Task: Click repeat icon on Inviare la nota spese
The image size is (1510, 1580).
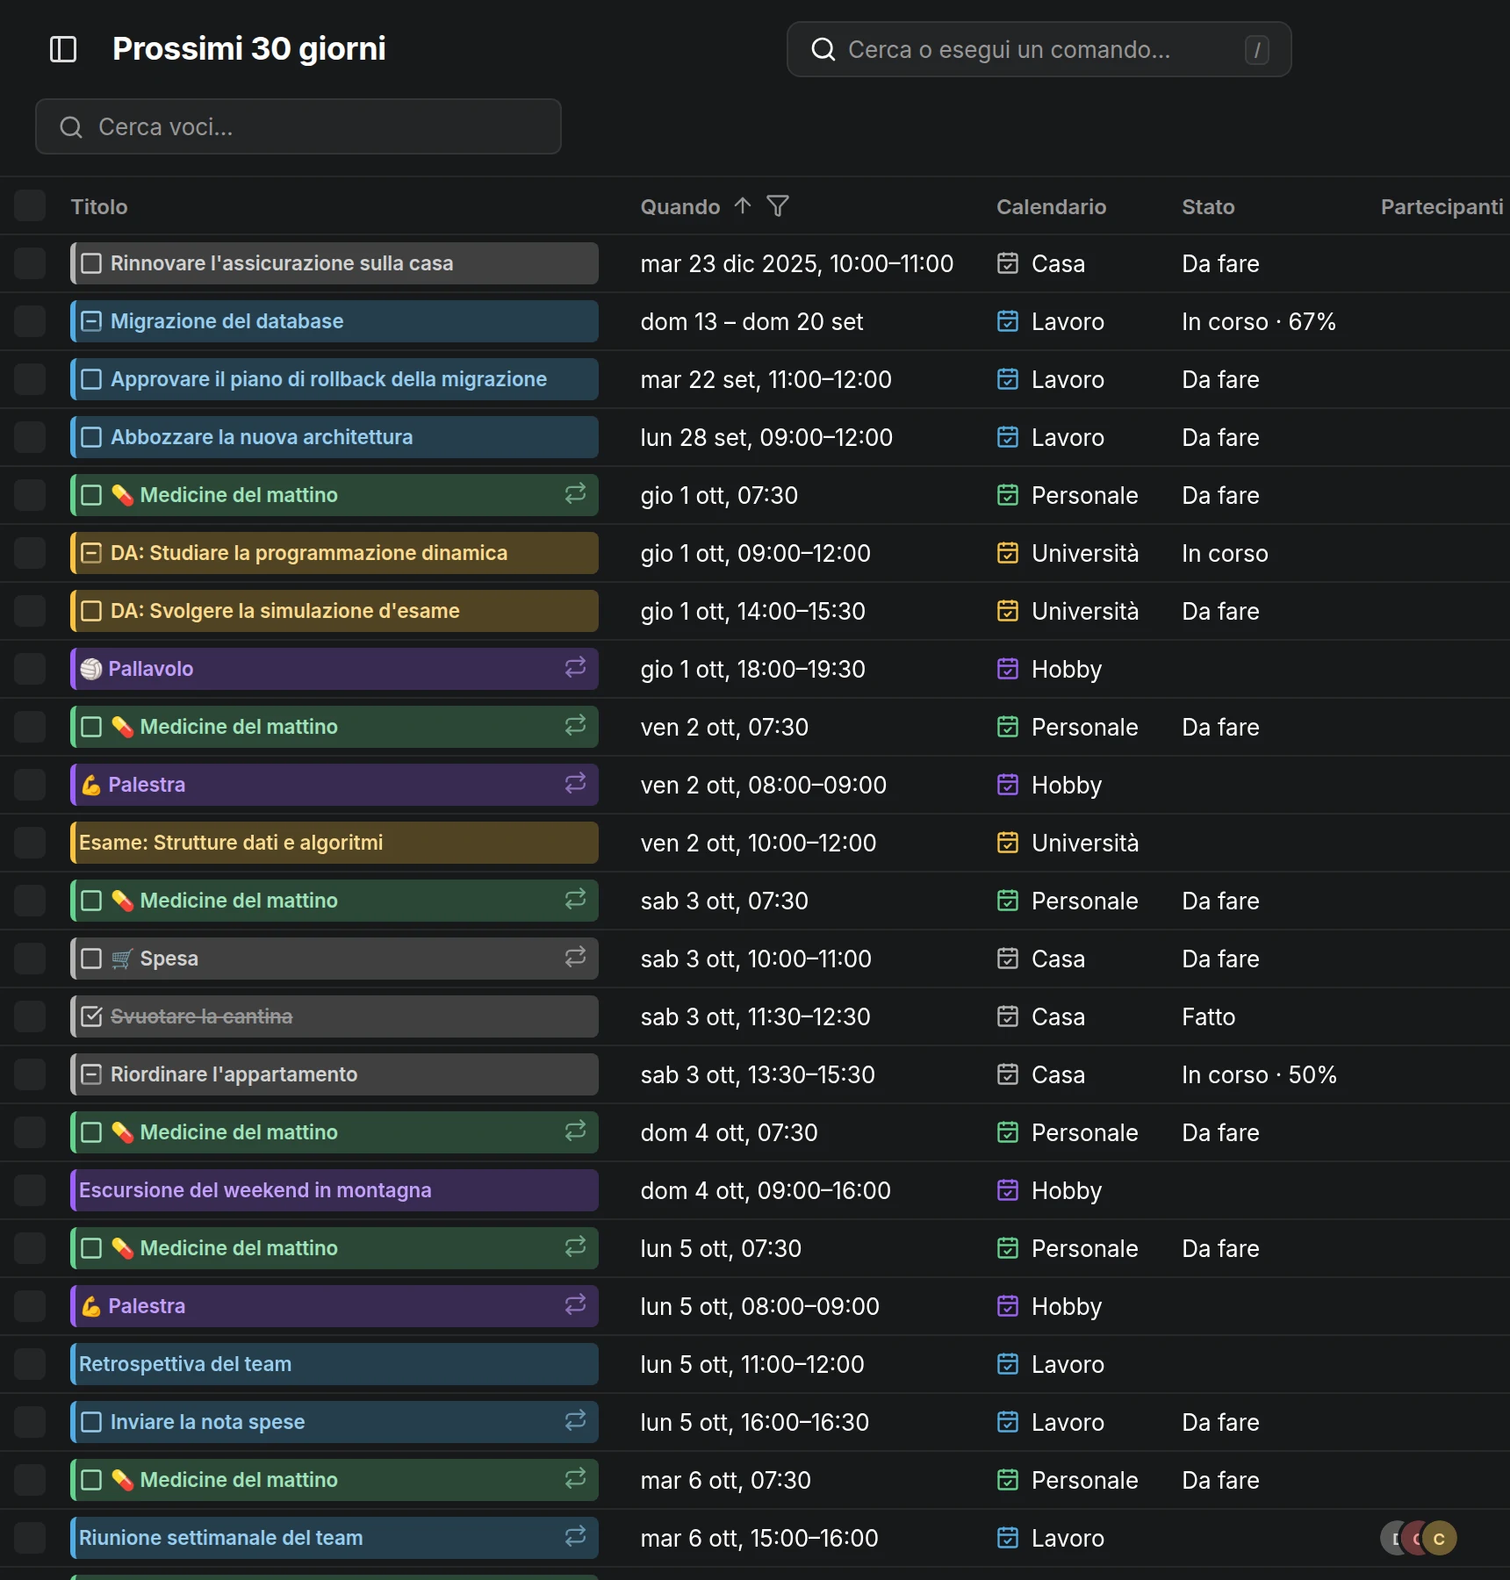Action: [575, 1421]
